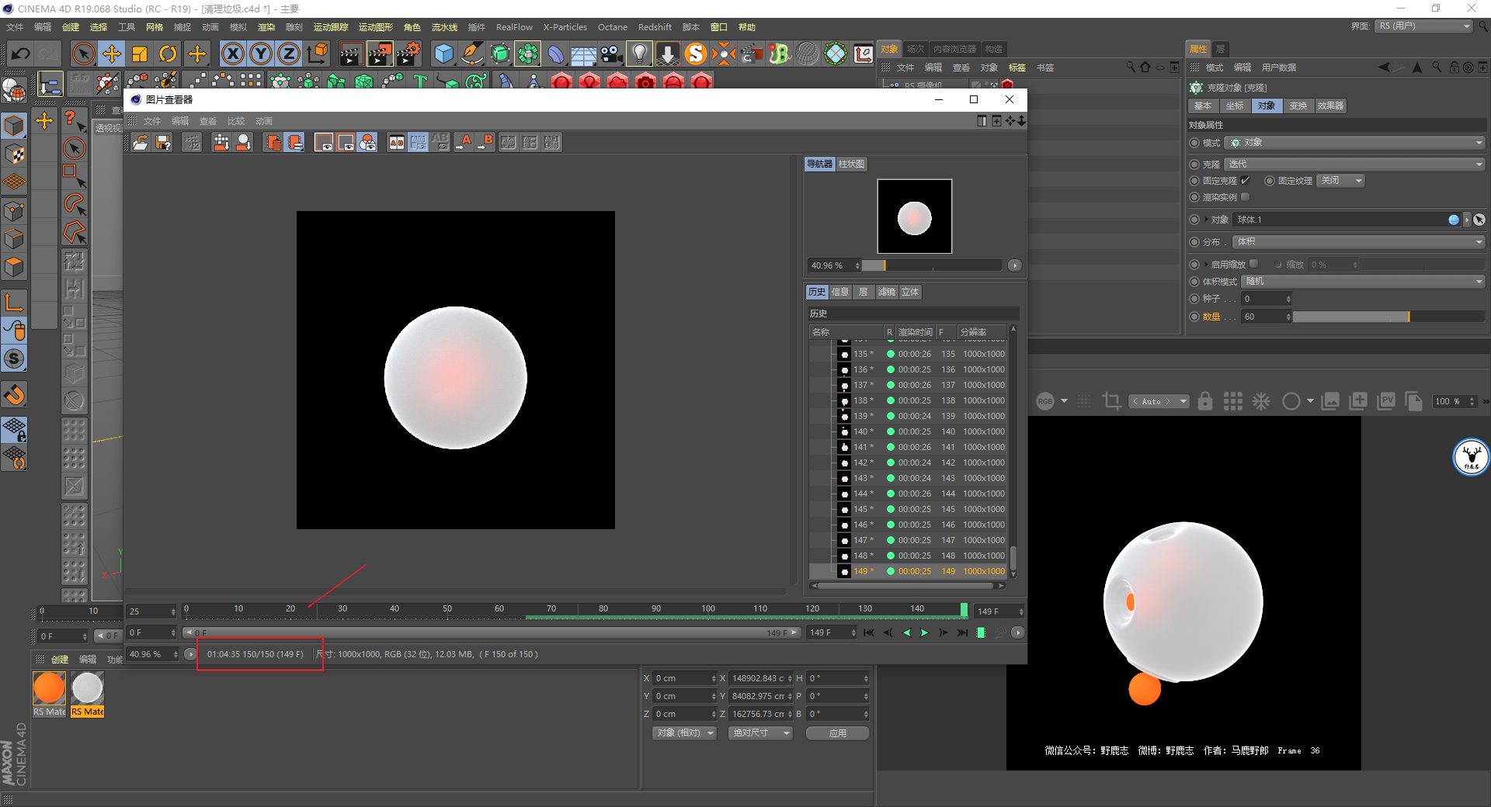Click the Undo arrow icon
1491x807 pixels.
21,54
